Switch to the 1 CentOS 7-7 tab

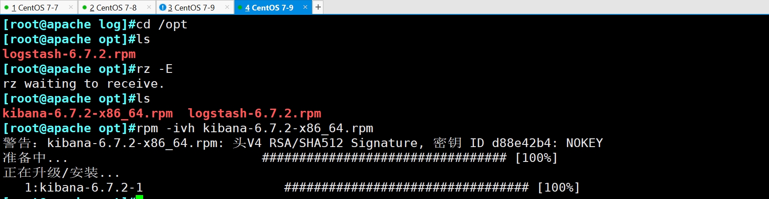point(39,7)
